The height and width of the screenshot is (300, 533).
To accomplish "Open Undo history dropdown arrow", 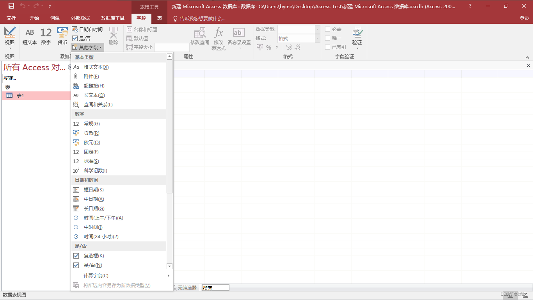I will point(28,6).
